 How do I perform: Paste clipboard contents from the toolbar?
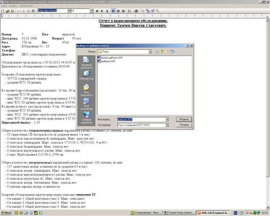(34, 11)
